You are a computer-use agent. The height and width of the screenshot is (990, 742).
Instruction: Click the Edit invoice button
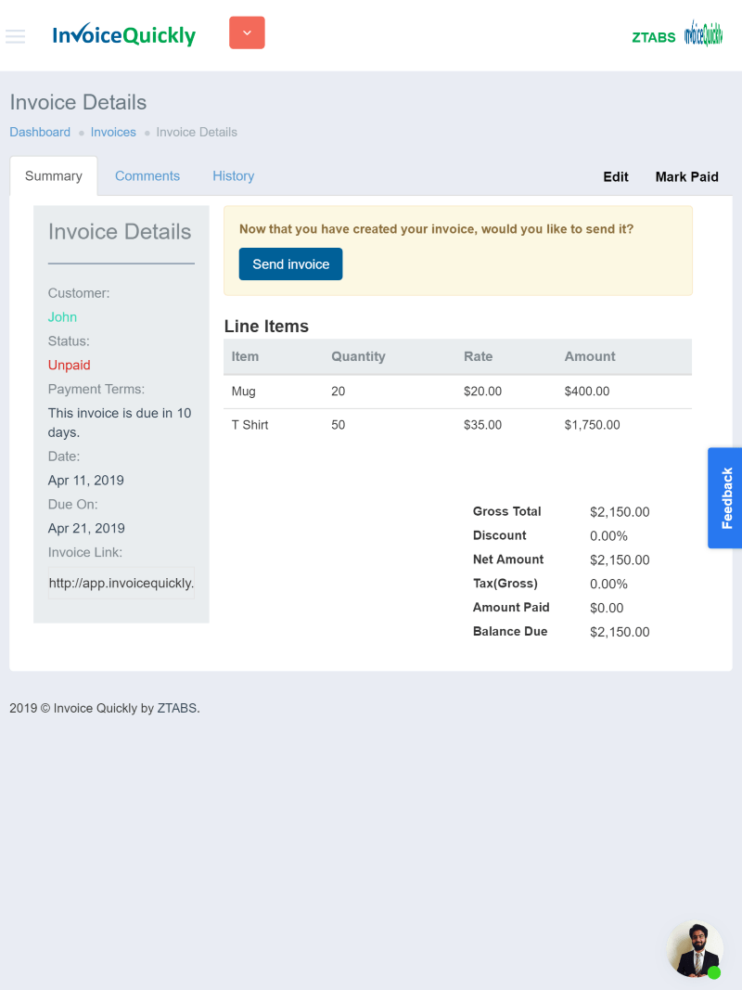(x=616, y=177)
